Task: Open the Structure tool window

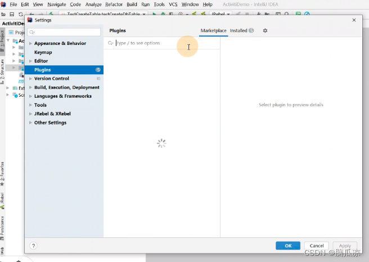Action: pyautogui.click(x=2, y=71)
